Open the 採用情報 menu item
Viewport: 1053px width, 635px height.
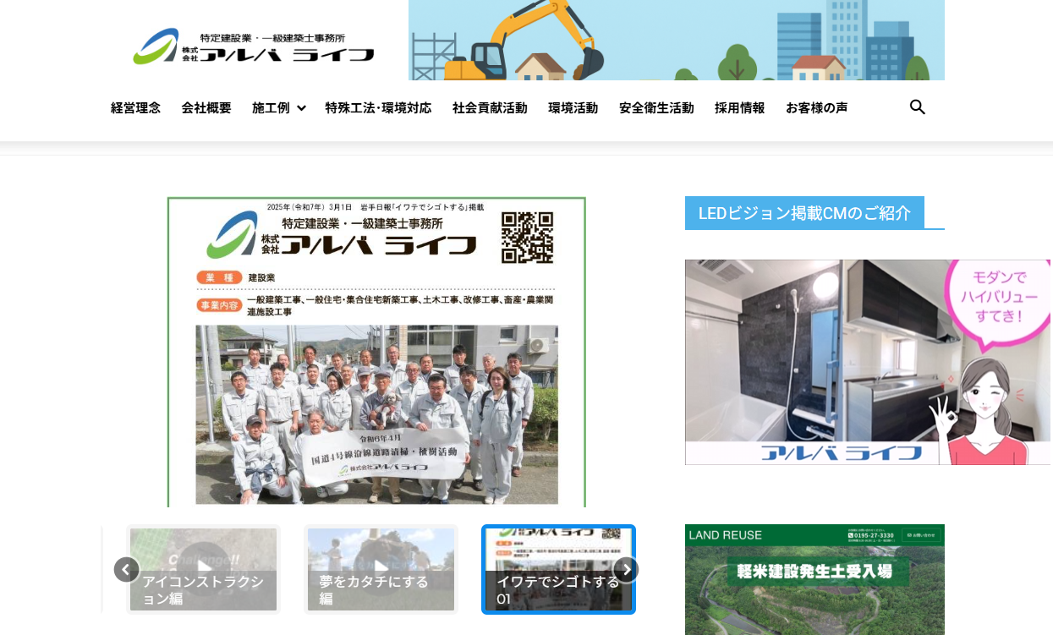pyautogui.click(x=739, y=108)
